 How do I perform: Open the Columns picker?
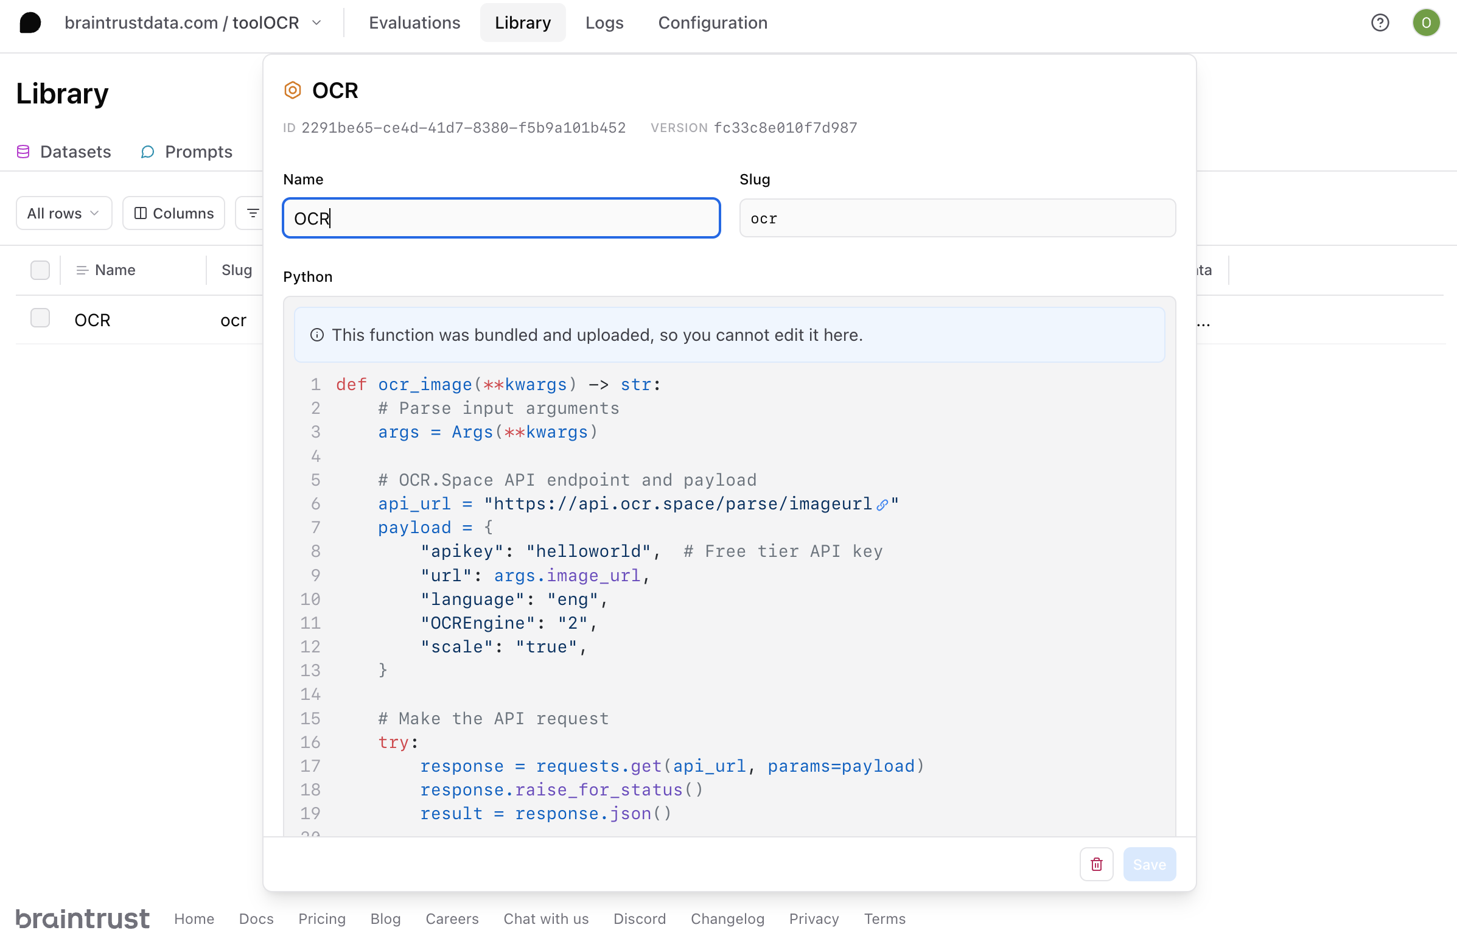point(173,213)
